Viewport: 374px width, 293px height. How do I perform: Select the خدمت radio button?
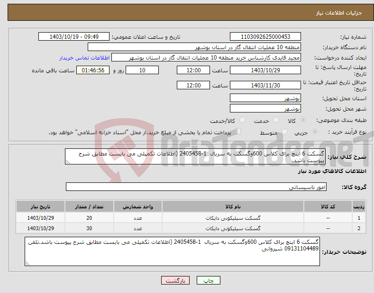pyautogui.click(x=276, y=120)
